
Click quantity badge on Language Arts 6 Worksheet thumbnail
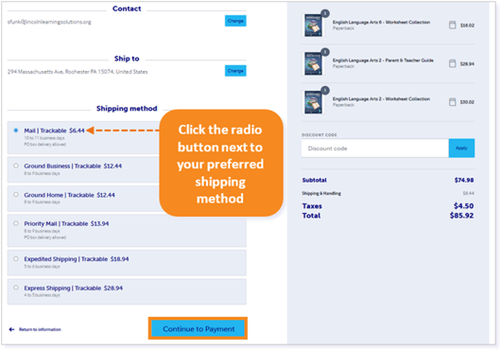[325, 13]
